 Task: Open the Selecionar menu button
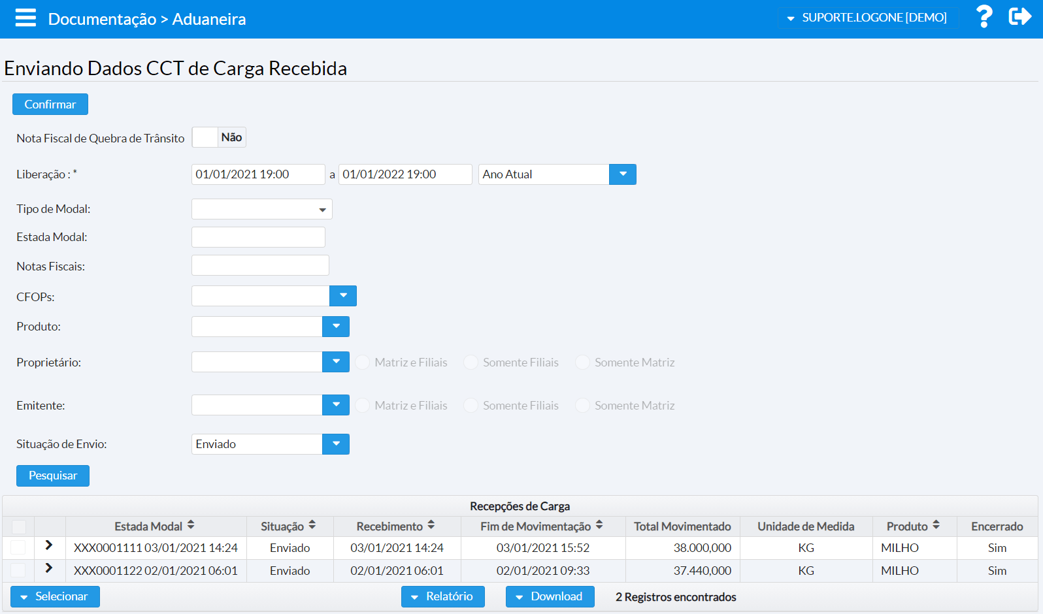[x=55, y=597]
